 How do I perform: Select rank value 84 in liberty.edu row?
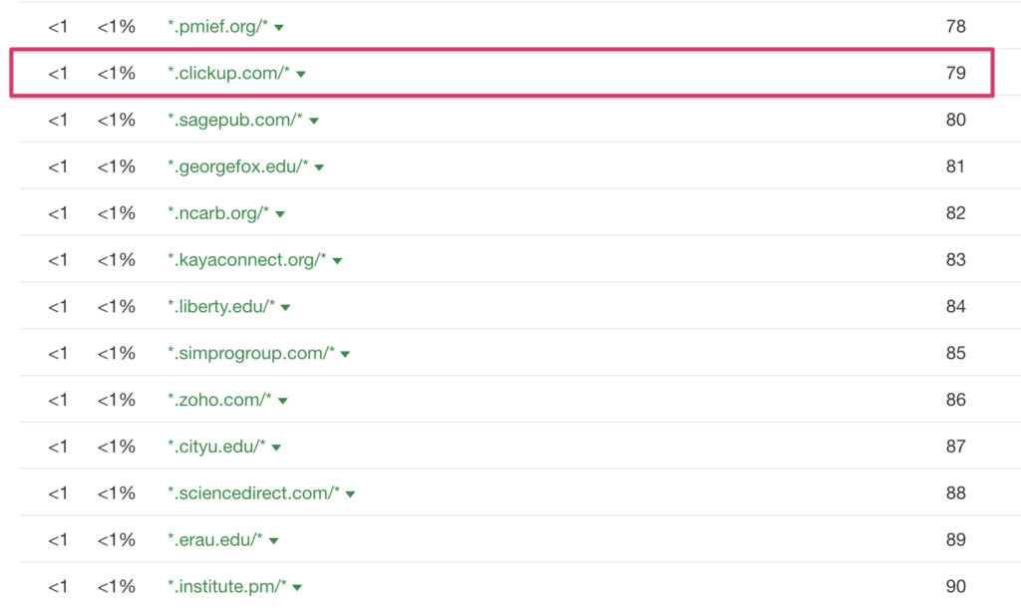[956, 307]
